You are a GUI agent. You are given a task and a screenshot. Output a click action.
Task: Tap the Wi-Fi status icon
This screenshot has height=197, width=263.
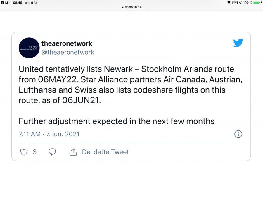[x=229, y=3]
